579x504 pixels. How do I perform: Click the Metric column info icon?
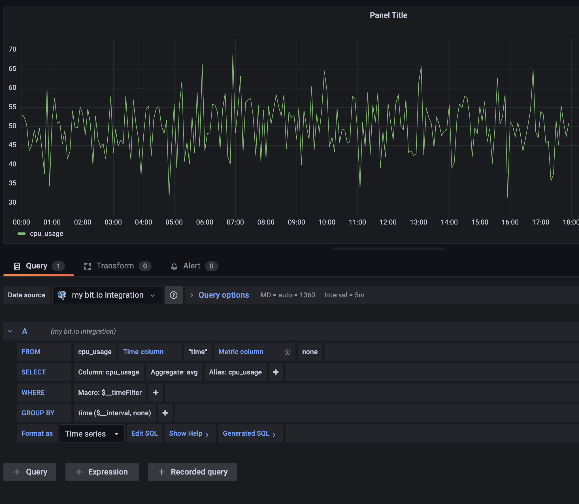pyautogui.click(x=287, y=352)
